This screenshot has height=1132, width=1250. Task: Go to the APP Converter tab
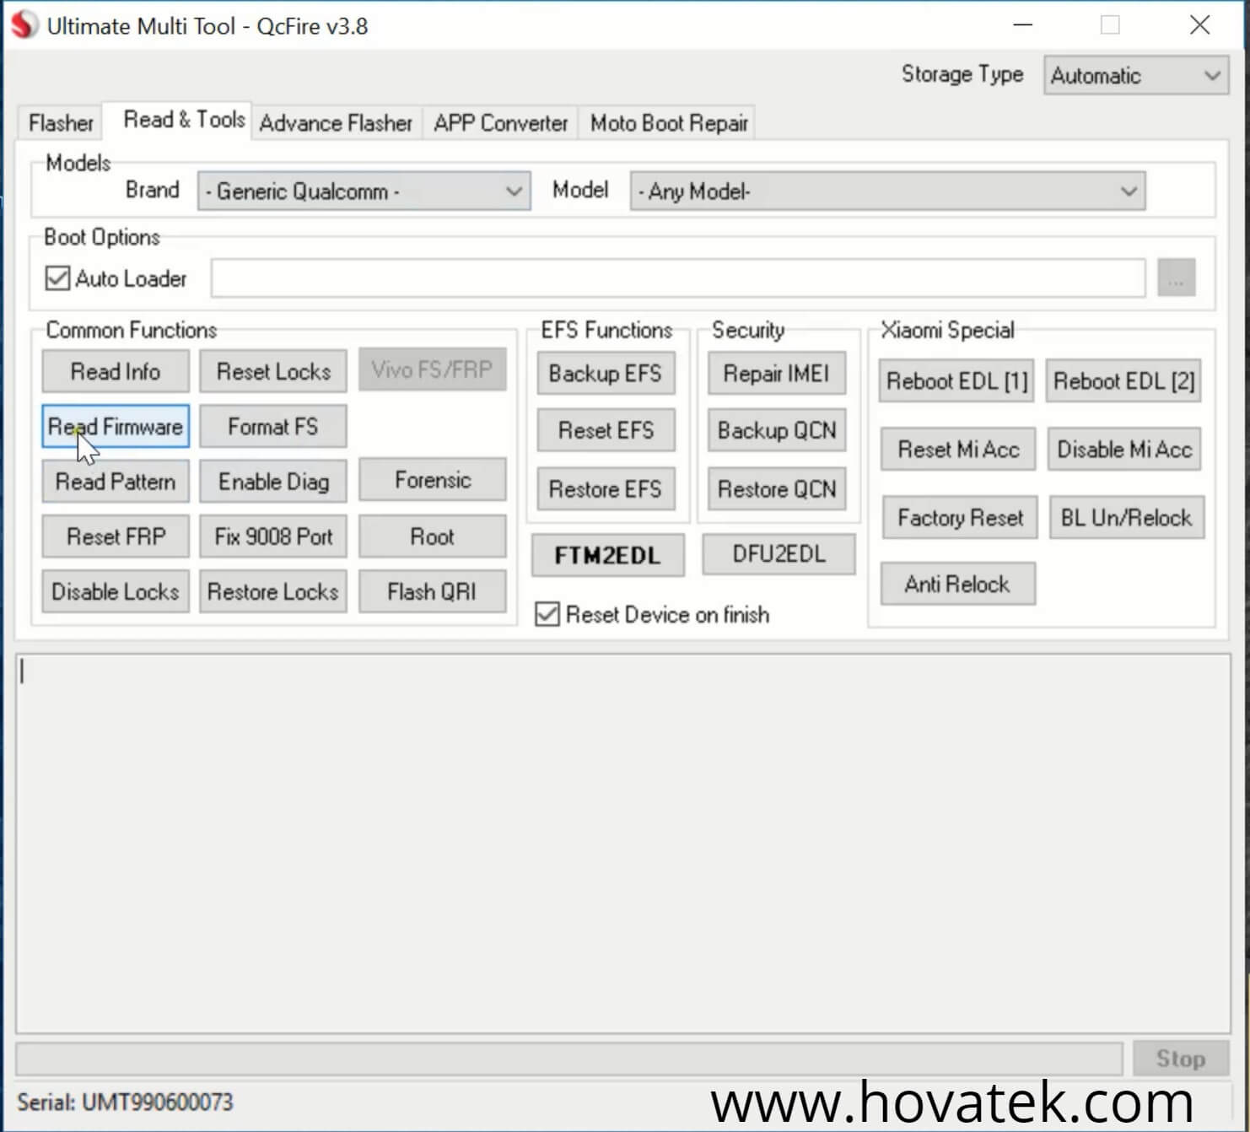500,123
